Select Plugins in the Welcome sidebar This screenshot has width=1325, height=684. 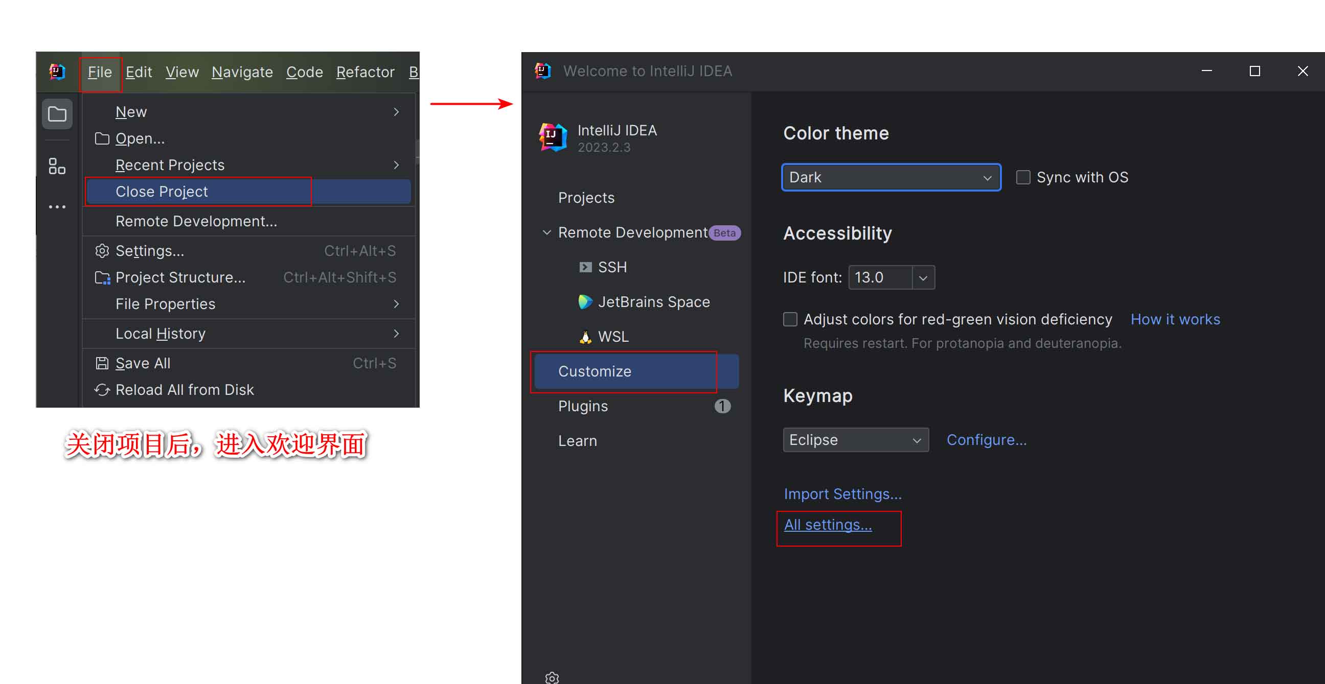coord(636,406)
